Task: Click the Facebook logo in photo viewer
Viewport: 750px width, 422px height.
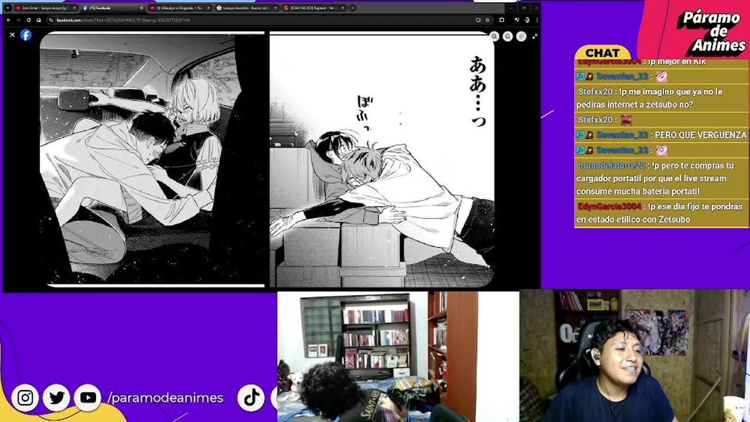Action: point(26,35)
